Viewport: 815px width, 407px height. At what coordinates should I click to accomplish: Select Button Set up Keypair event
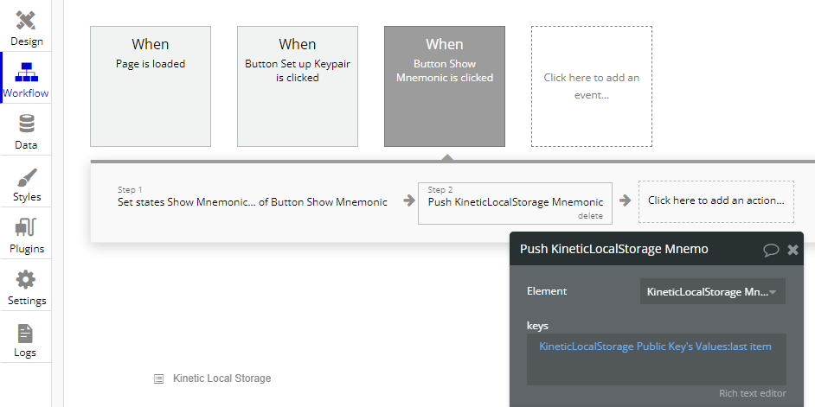(x=298, y=86)
